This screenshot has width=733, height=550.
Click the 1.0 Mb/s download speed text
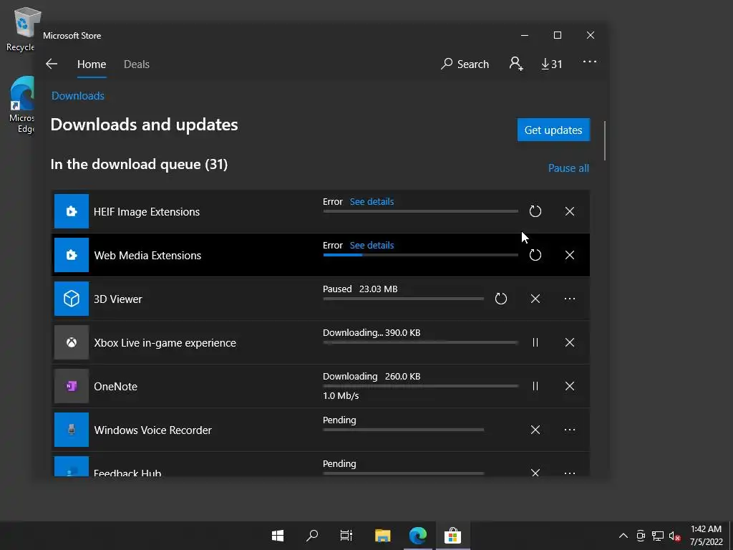click(x=341, y=395)
